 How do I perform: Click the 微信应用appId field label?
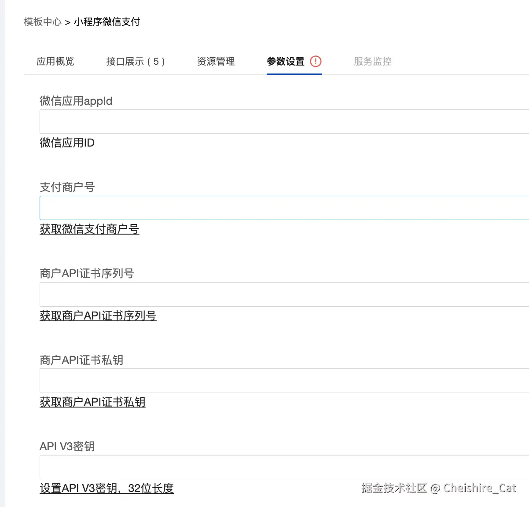point(76,101)
